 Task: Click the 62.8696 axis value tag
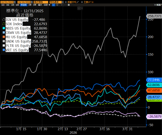[154, 85]
